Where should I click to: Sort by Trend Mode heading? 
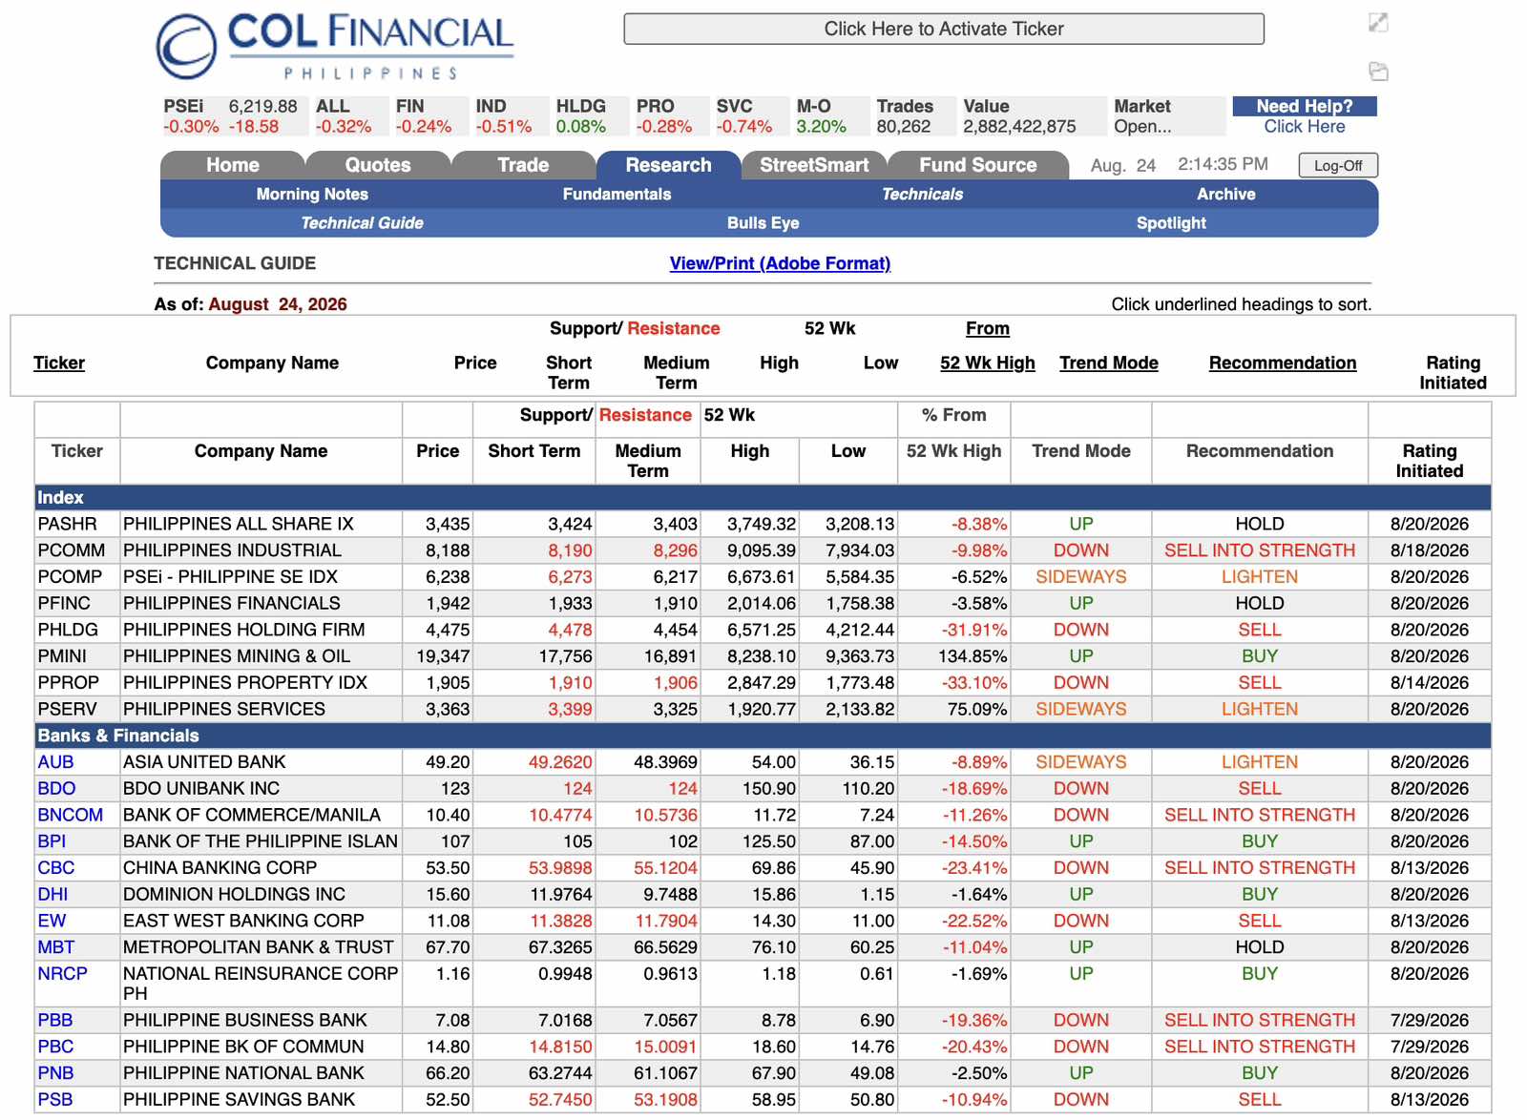pyautogui.click(x=1109, y=363)
